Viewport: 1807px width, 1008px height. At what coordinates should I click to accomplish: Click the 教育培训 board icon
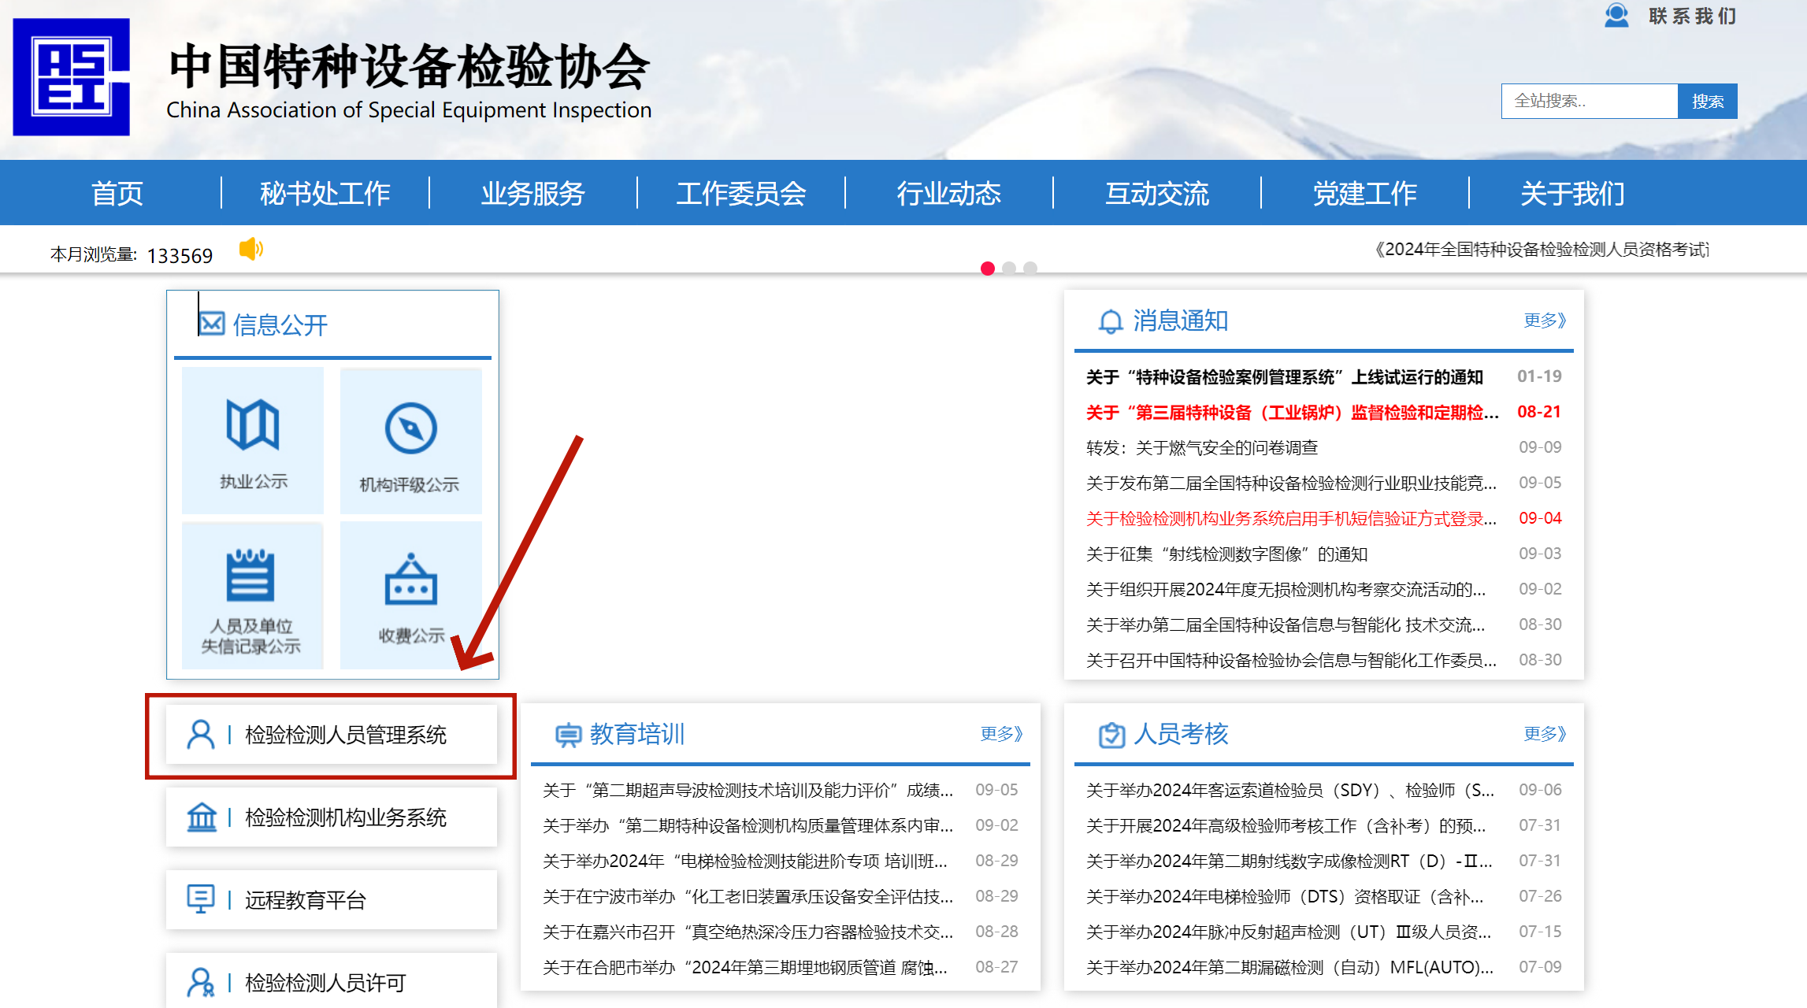point(568,735)
